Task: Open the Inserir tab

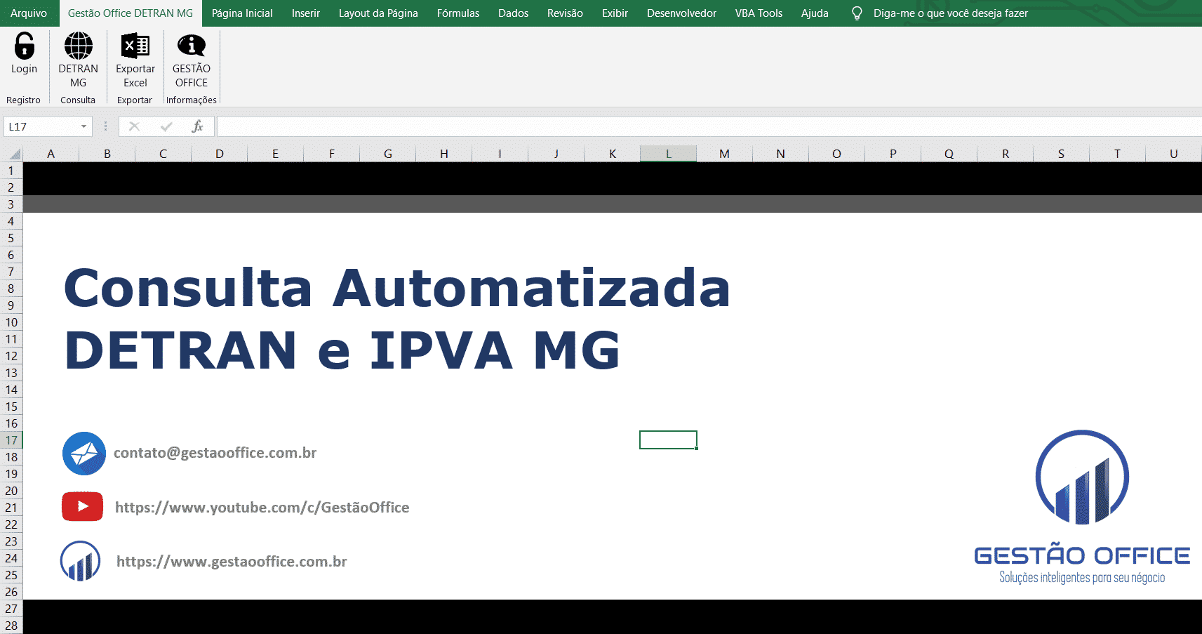Action: [306, 13]
